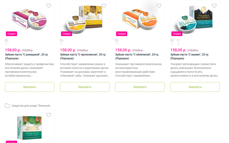Click Заказать under the "С облепихой" toothpaste
The height and width of the screenshot is (143, 229).
click(x=140, y=87)
